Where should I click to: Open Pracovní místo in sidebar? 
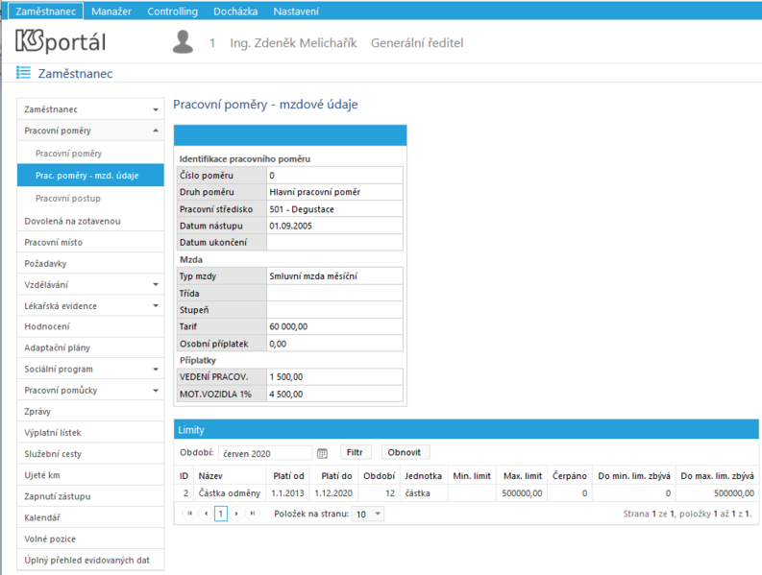(x=91, y=242)
